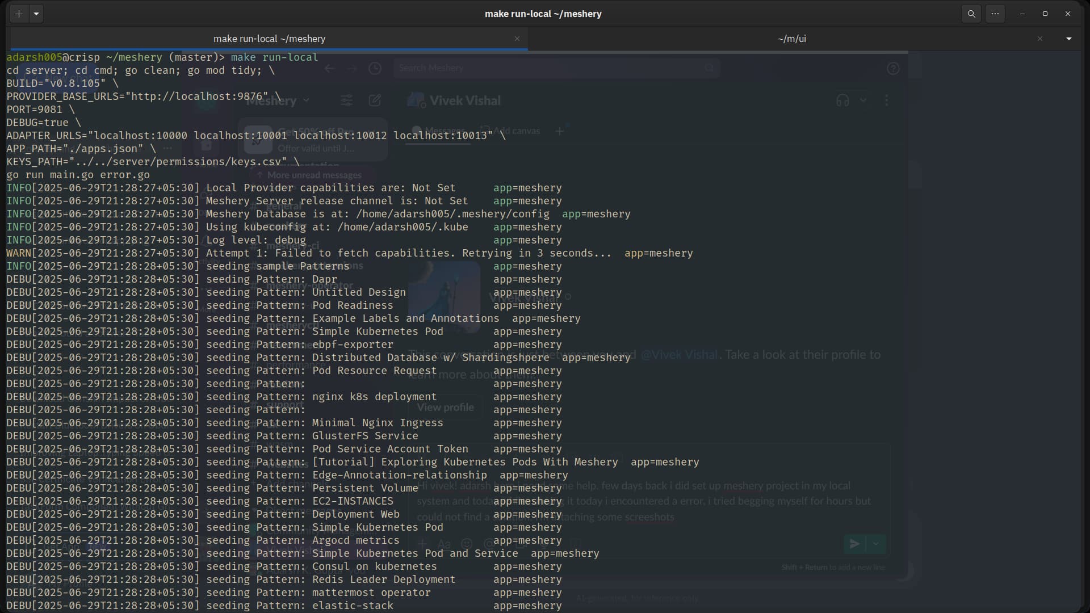Open Vivek Vishal conversation header name
1090x613 pixels.
(x=465, y=100)
